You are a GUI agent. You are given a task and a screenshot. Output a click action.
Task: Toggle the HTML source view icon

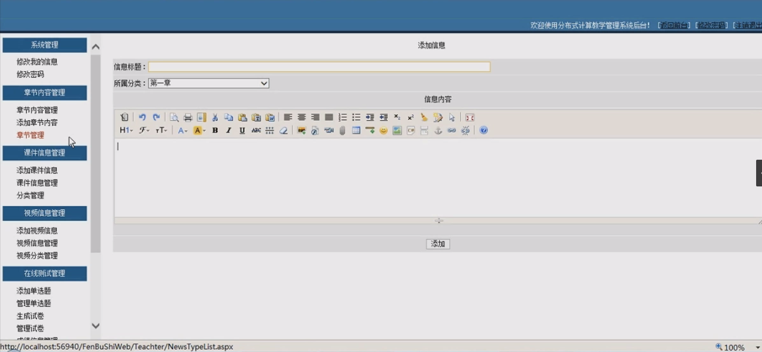[124, 118]
